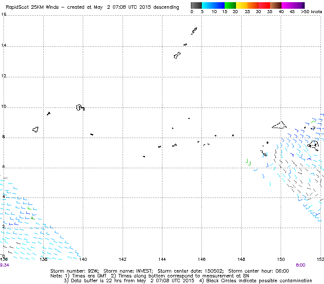Image resolution: width=324 pixels, height=284 pixels.
Task: Click the 'Data buffer is 22 hrs' note
Action: [x=91, y=281]
